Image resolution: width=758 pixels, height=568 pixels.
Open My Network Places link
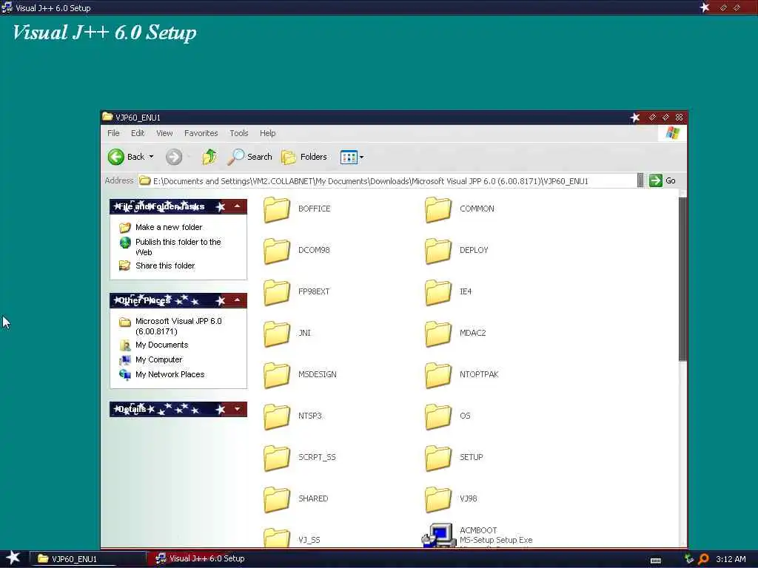click(x=170, y=374)
